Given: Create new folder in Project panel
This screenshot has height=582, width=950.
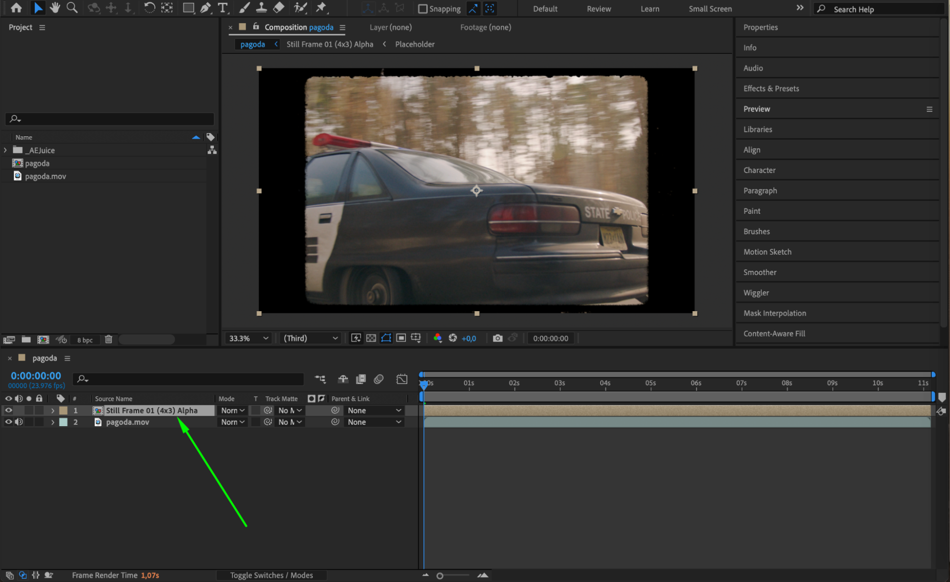Looking at the screenshot, I should click(26, 340).
